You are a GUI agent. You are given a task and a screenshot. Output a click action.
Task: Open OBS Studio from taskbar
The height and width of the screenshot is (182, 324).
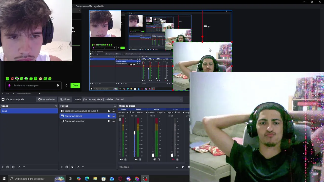tap(145, 179)
